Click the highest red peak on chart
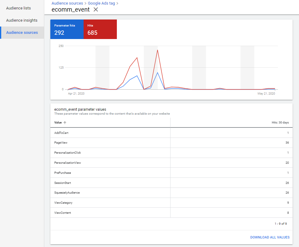299x247 pixels. (x=157, y=50)
